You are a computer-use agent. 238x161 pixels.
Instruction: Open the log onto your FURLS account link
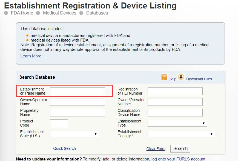(178, 159)
